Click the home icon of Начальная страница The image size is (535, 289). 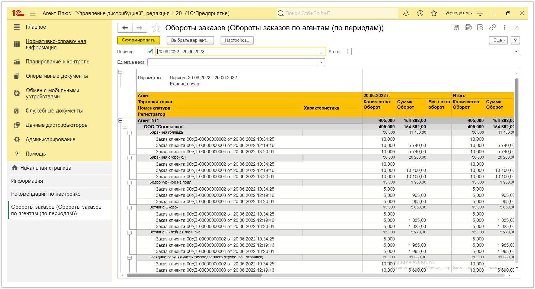[x=15, y=168]
